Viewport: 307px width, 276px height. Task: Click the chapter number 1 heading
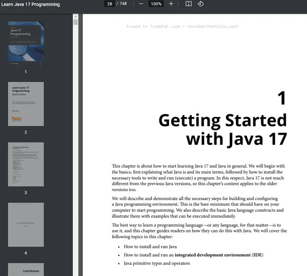tap(282, 98)
